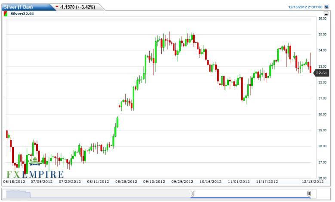Click the right handle of the range slider

pyautogui.click(x=309, y=194)
